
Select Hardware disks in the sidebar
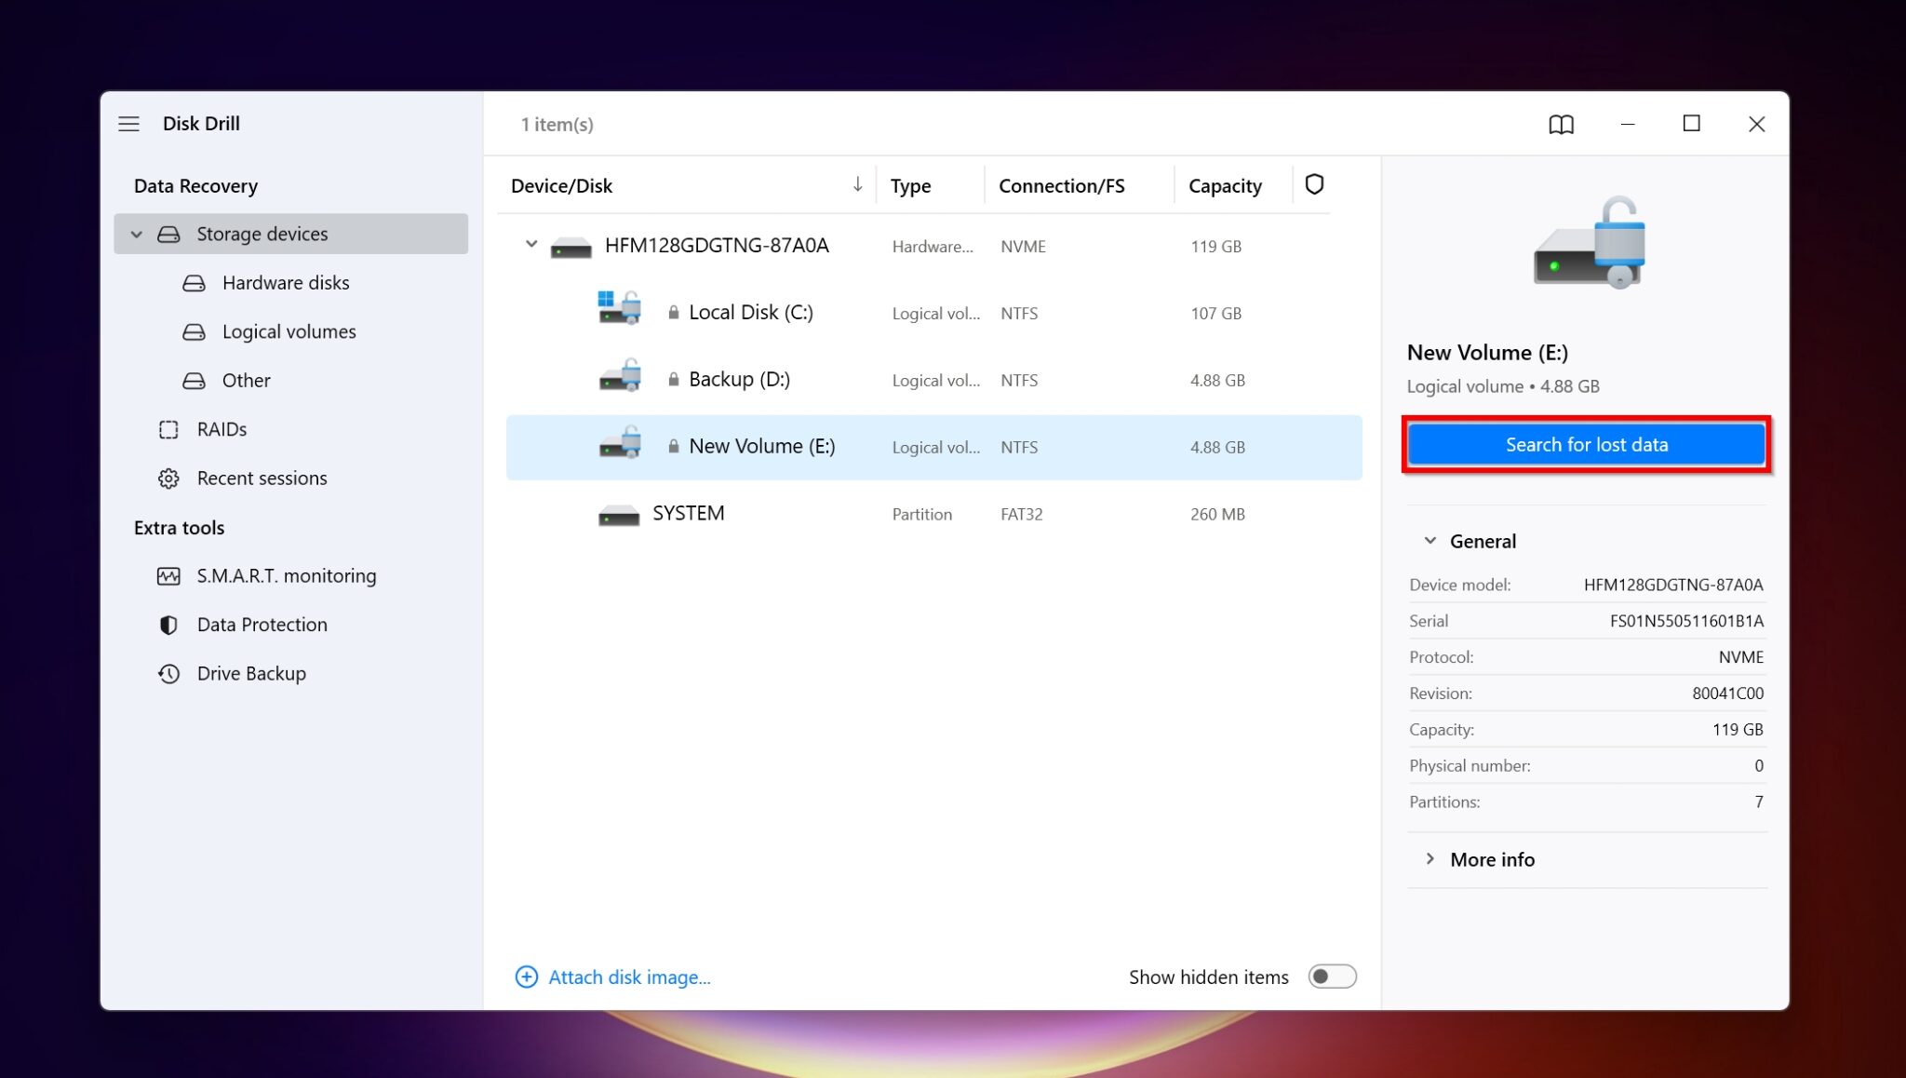[286, 282]
